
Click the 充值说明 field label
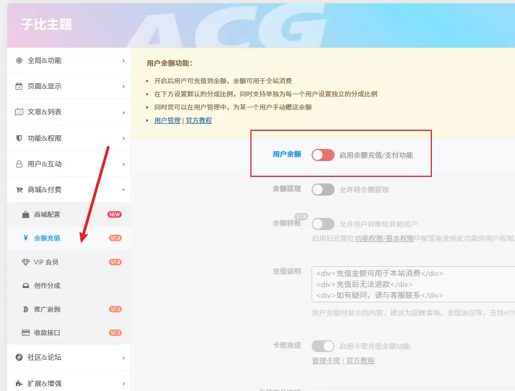286,271
